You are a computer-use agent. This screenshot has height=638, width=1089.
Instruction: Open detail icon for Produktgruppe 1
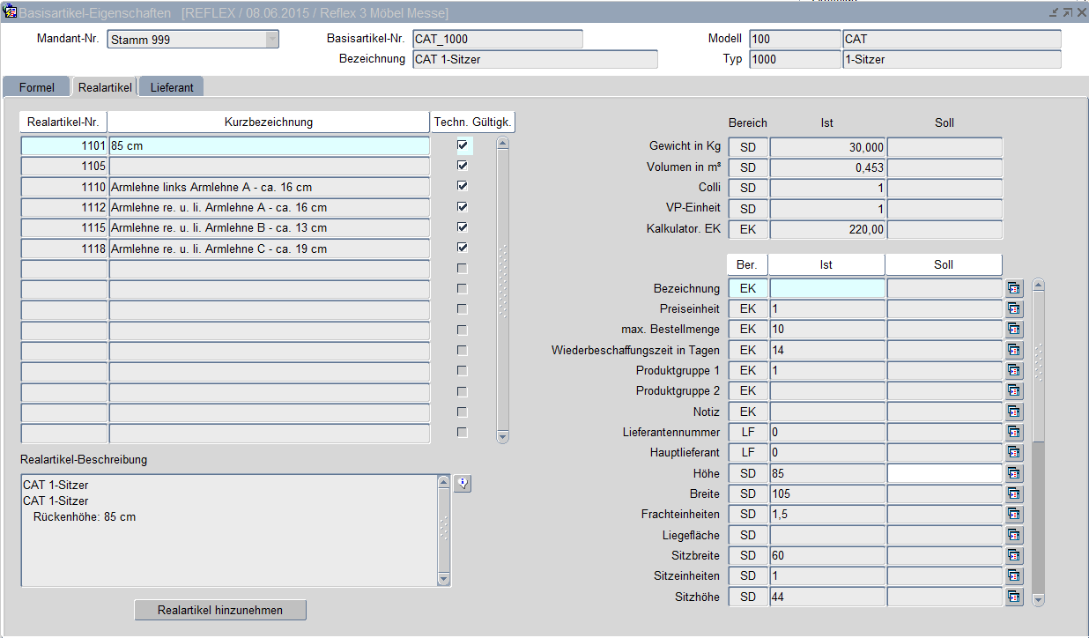tap(1014, 370)
